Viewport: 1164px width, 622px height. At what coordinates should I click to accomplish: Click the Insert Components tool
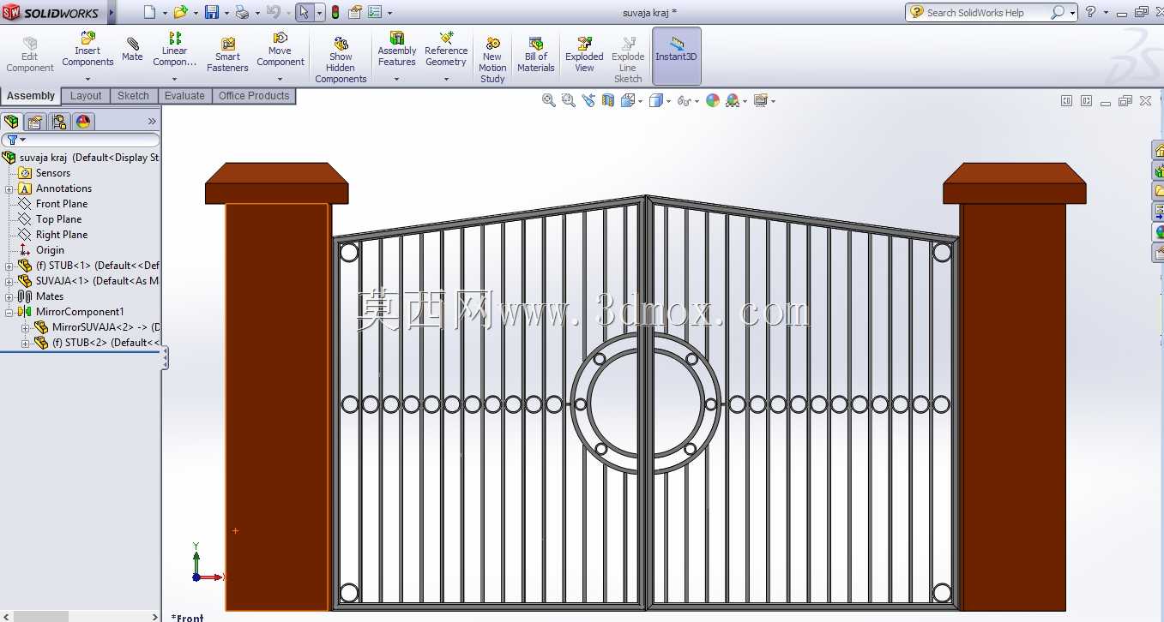[87, 50]
